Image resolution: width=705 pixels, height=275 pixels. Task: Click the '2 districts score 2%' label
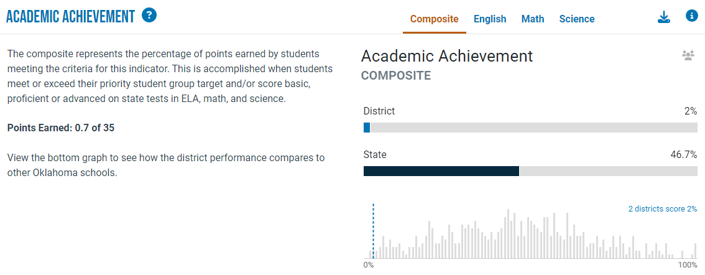point(663,209)
